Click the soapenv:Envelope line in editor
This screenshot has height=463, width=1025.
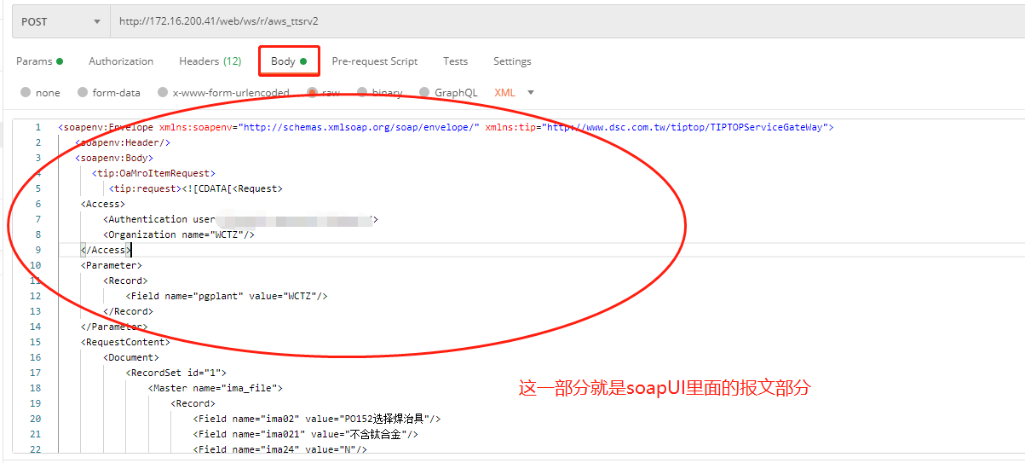pyautogui.click(x=446, y=127)
